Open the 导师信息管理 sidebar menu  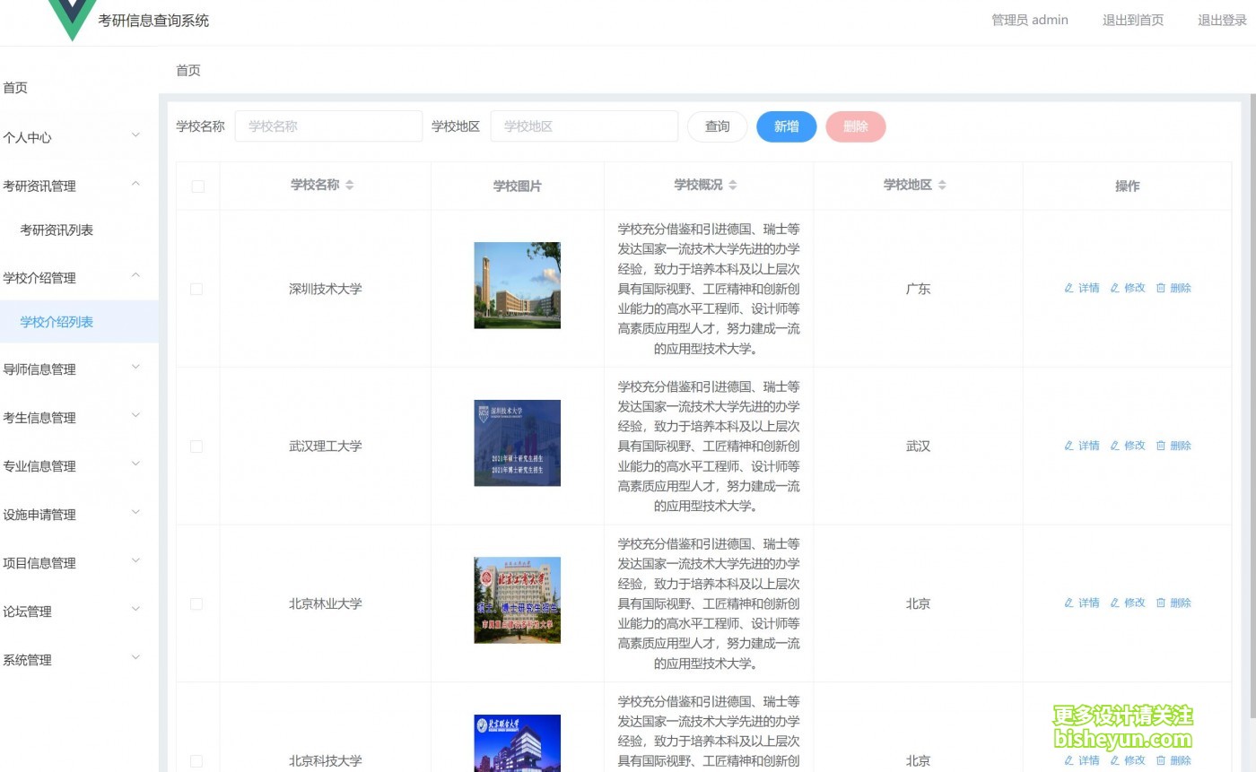pyautogui.click(x=79, y=369)
